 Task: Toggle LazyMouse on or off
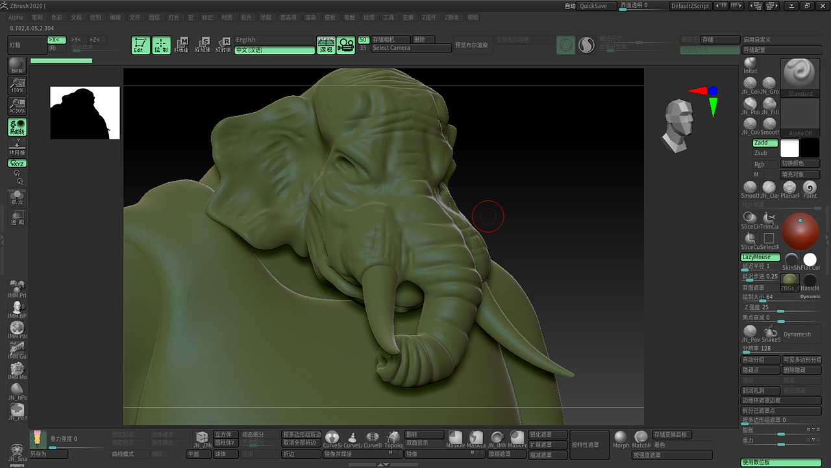(760, 257)
